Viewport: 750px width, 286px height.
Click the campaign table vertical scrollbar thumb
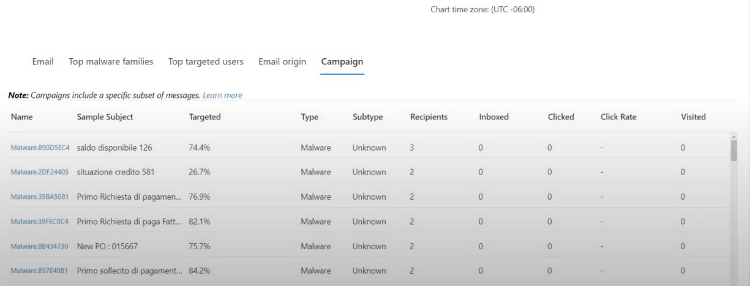coord(734,149)
